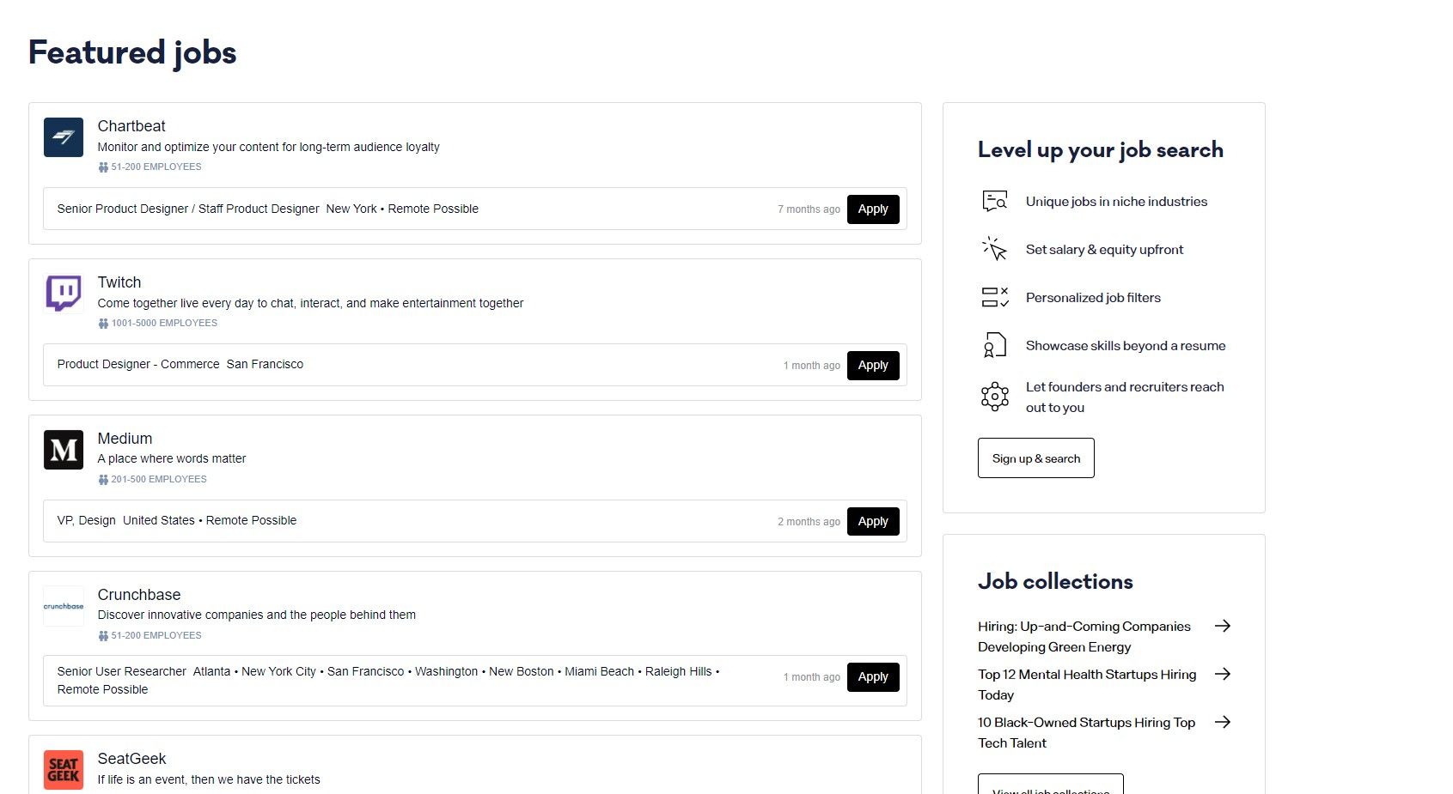Click 1 month ago in Crunchbase job row
This screenshot has height=794, width=1453.
coord(812,677)
